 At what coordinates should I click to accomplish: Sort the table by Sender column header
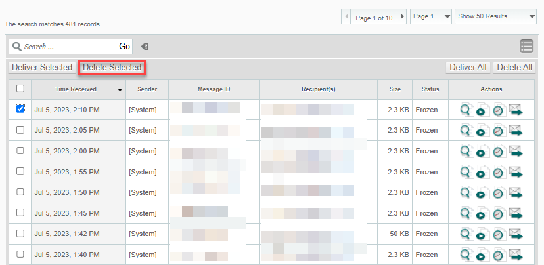pyautogui.click(x=147, y=89)
